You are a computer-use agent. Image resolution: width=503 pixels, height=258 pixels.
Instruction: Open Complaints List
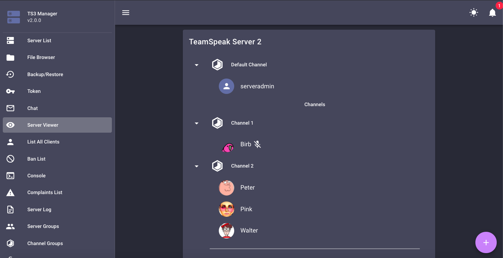[x=57, y=192]
